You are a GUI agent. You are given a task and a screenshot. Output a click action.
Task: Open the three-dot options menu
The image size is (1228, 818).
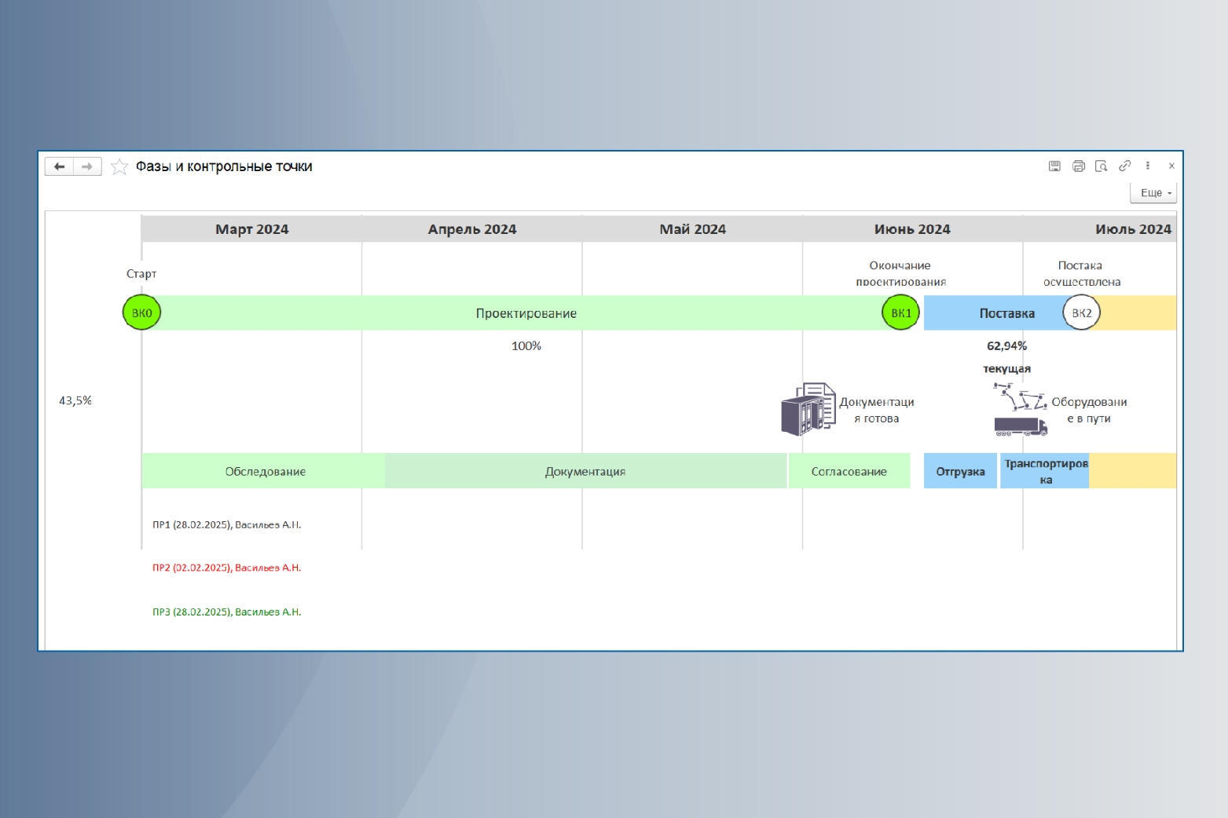[x=1148, y=166]
